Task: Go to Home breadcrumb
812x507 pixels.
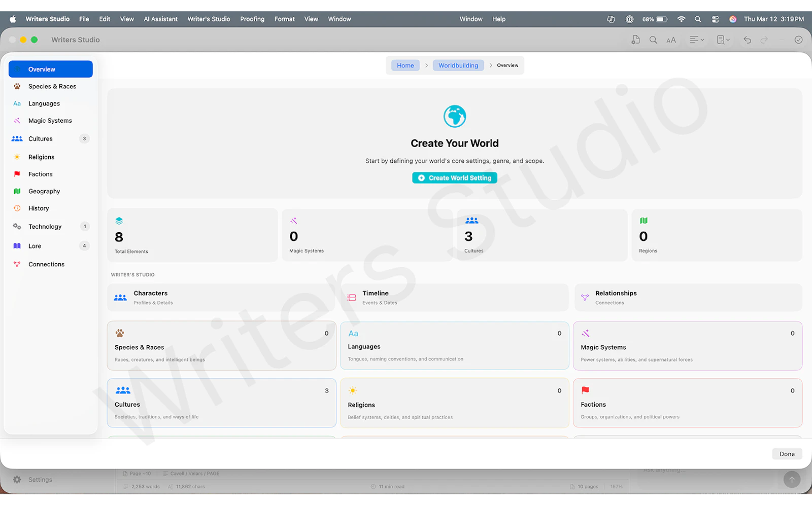Action: [x=405, y=65]
